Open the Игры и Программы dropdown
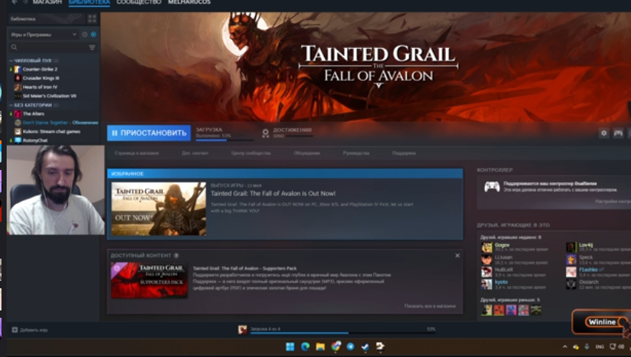 coord(44,35)
